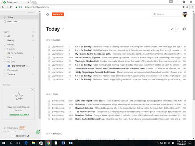Open the user profile avatar
The width and height of the screenshot is (195, 146).
[185, 14]
